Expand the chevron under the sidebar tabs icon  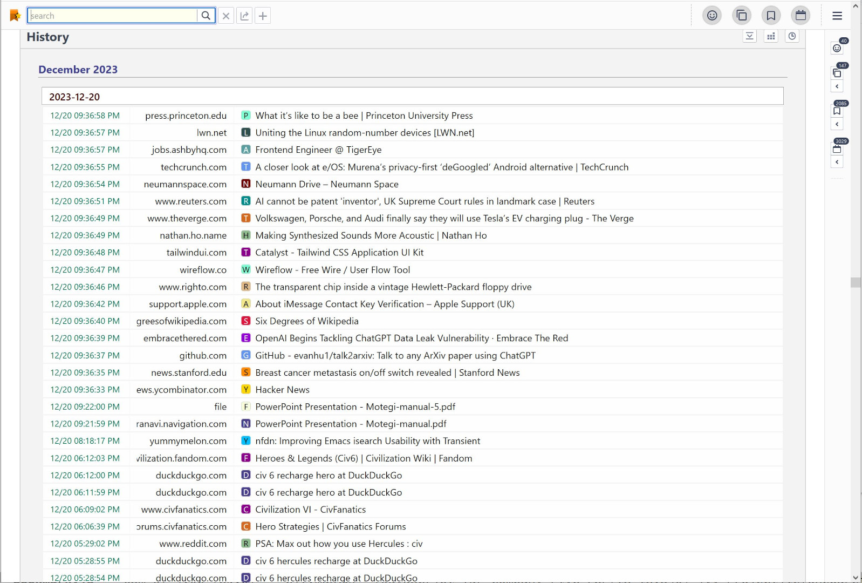(837, 86)
